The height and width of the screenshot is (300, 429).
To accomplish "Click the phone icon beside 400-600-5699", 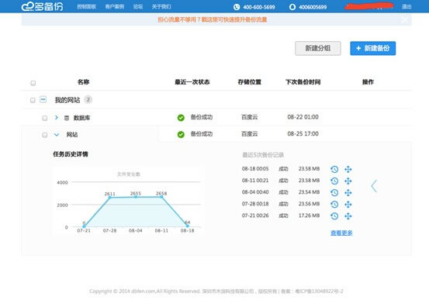I will click(237, 7).
